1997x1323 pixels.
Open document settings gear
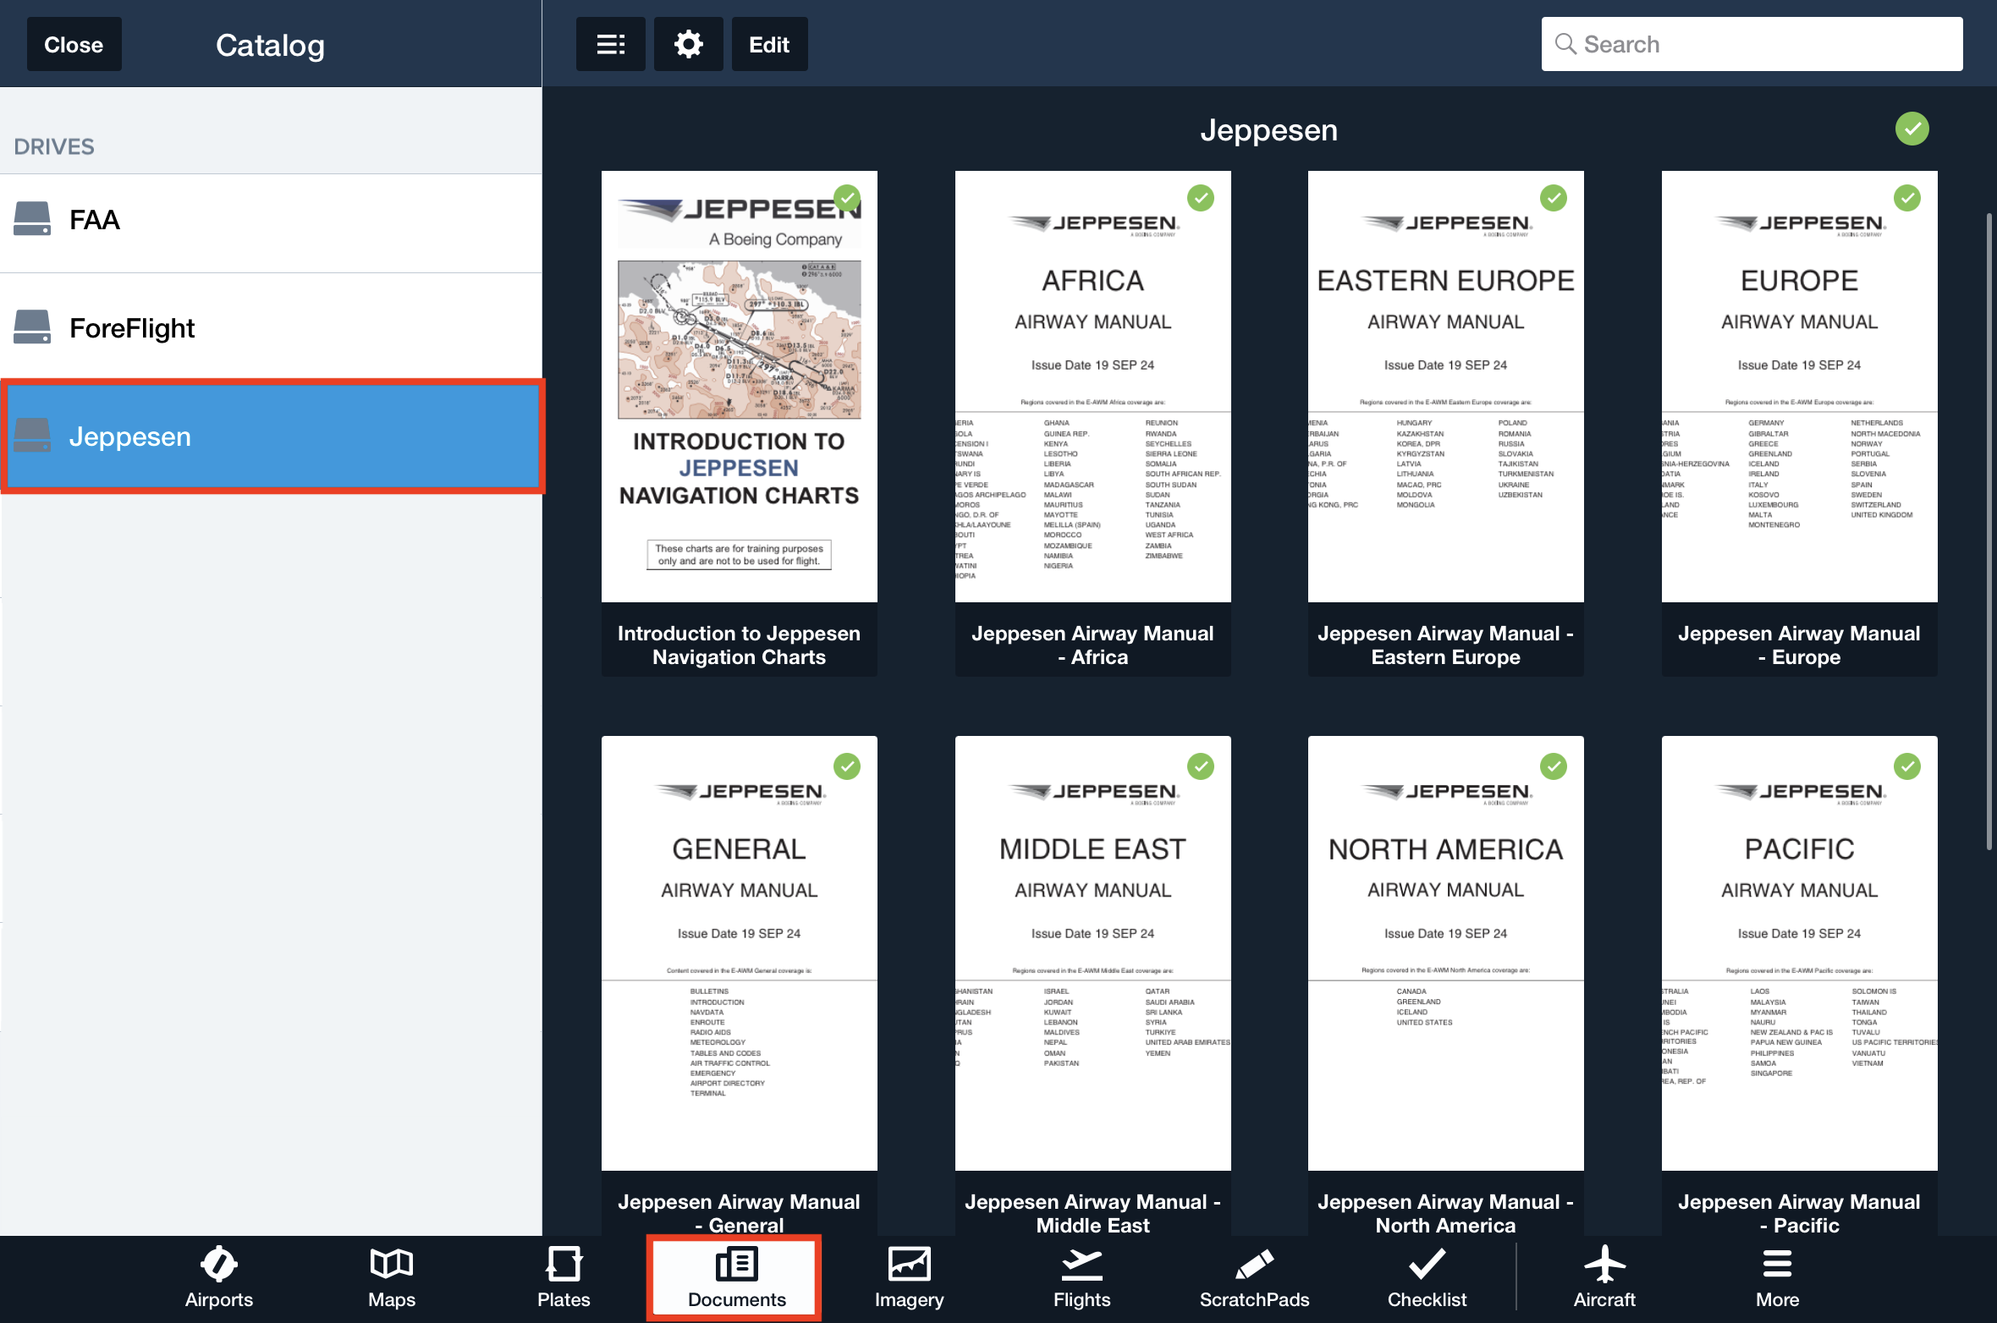click(688, 44)
